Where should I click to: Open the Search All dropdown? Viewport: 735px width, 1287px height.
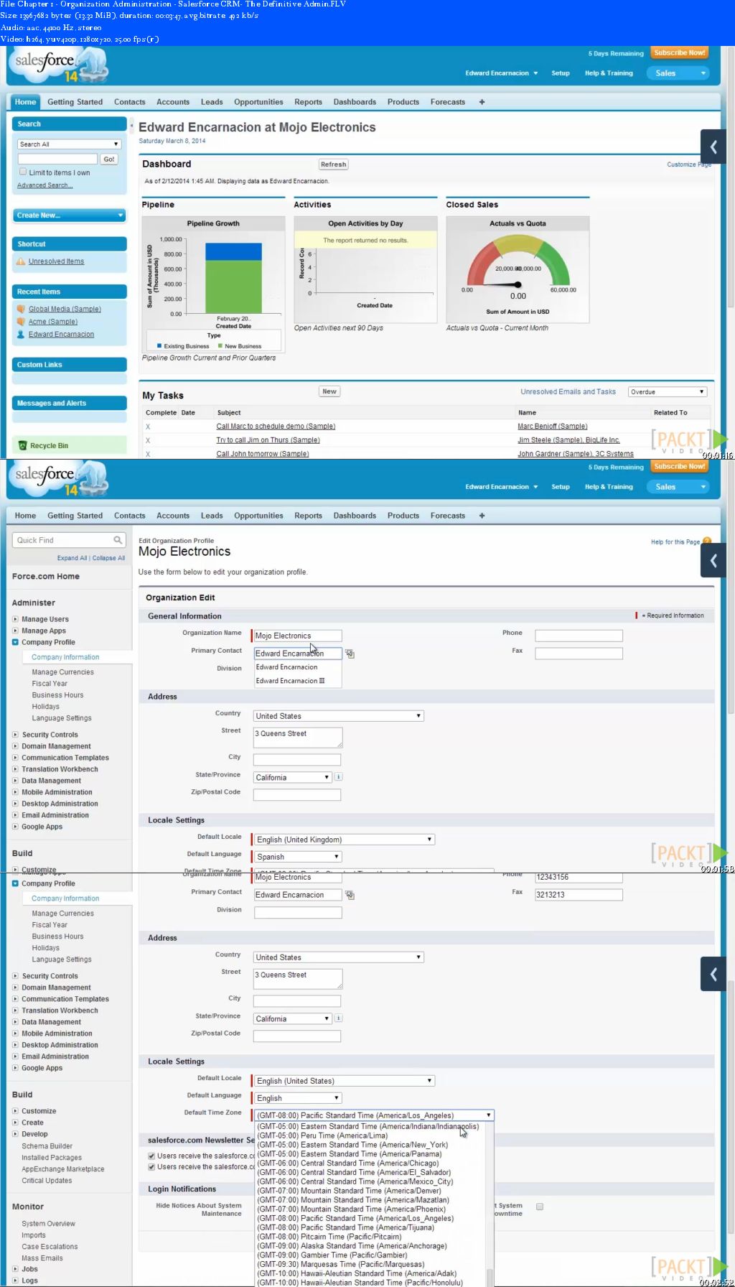(69, 144)
